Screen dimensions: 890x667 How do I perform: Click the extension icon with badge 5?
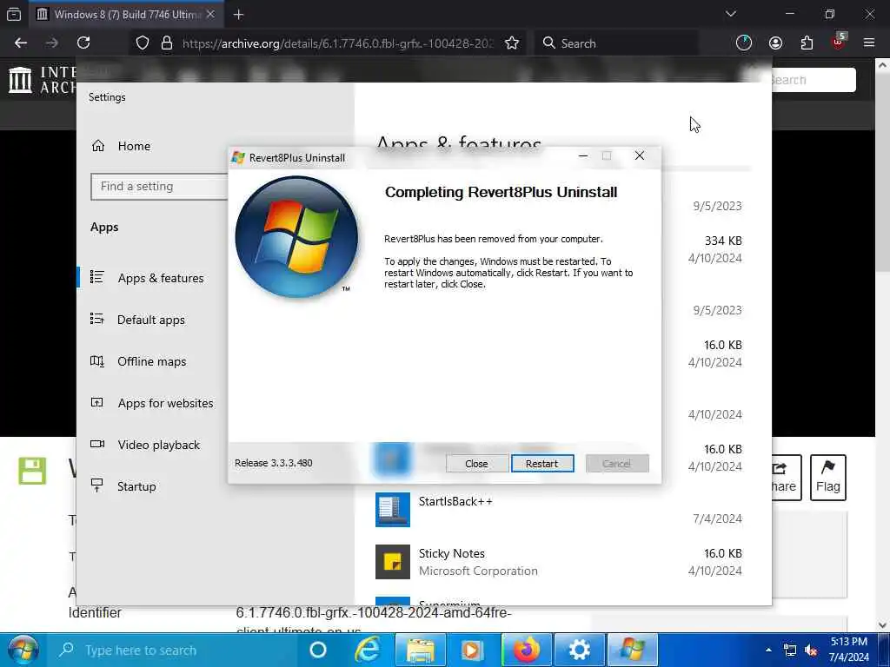pyautogui.click(x=839, y=42)
